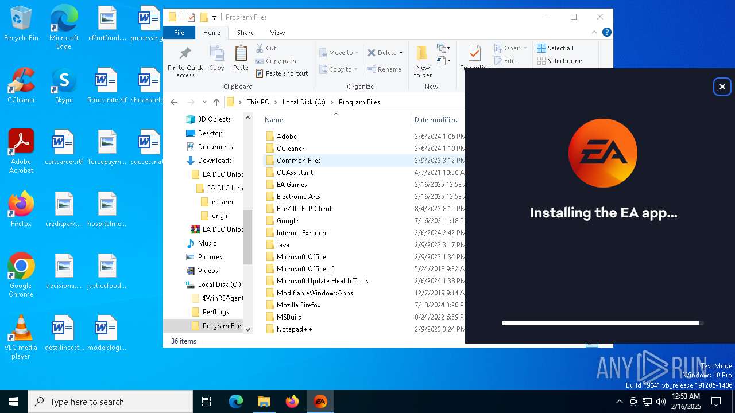Open the Open button dropdown in ribbon
The image size is (735, 413).
(525, 48)
